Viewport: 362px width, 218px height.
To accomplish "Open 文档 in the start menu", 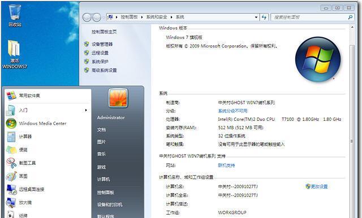I will pos(101,130).
